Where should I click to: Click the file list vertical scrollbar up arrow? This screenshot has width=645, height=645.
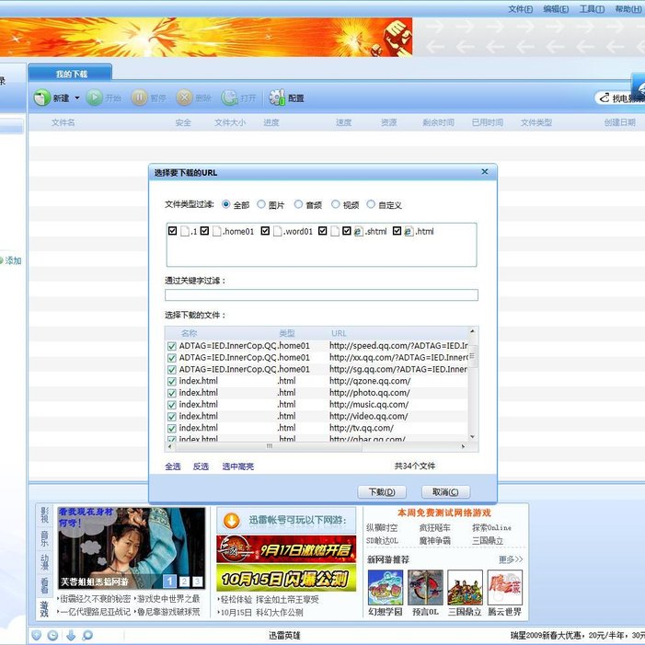472,330
